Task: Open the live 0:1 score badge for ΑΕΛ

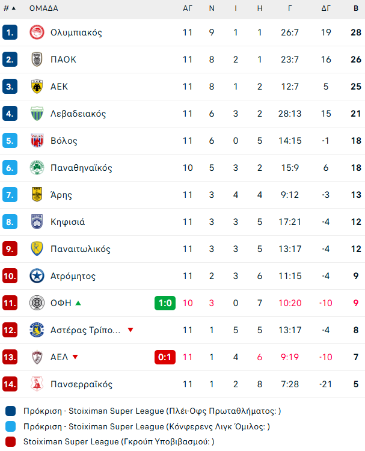Action: coord(165,357)
